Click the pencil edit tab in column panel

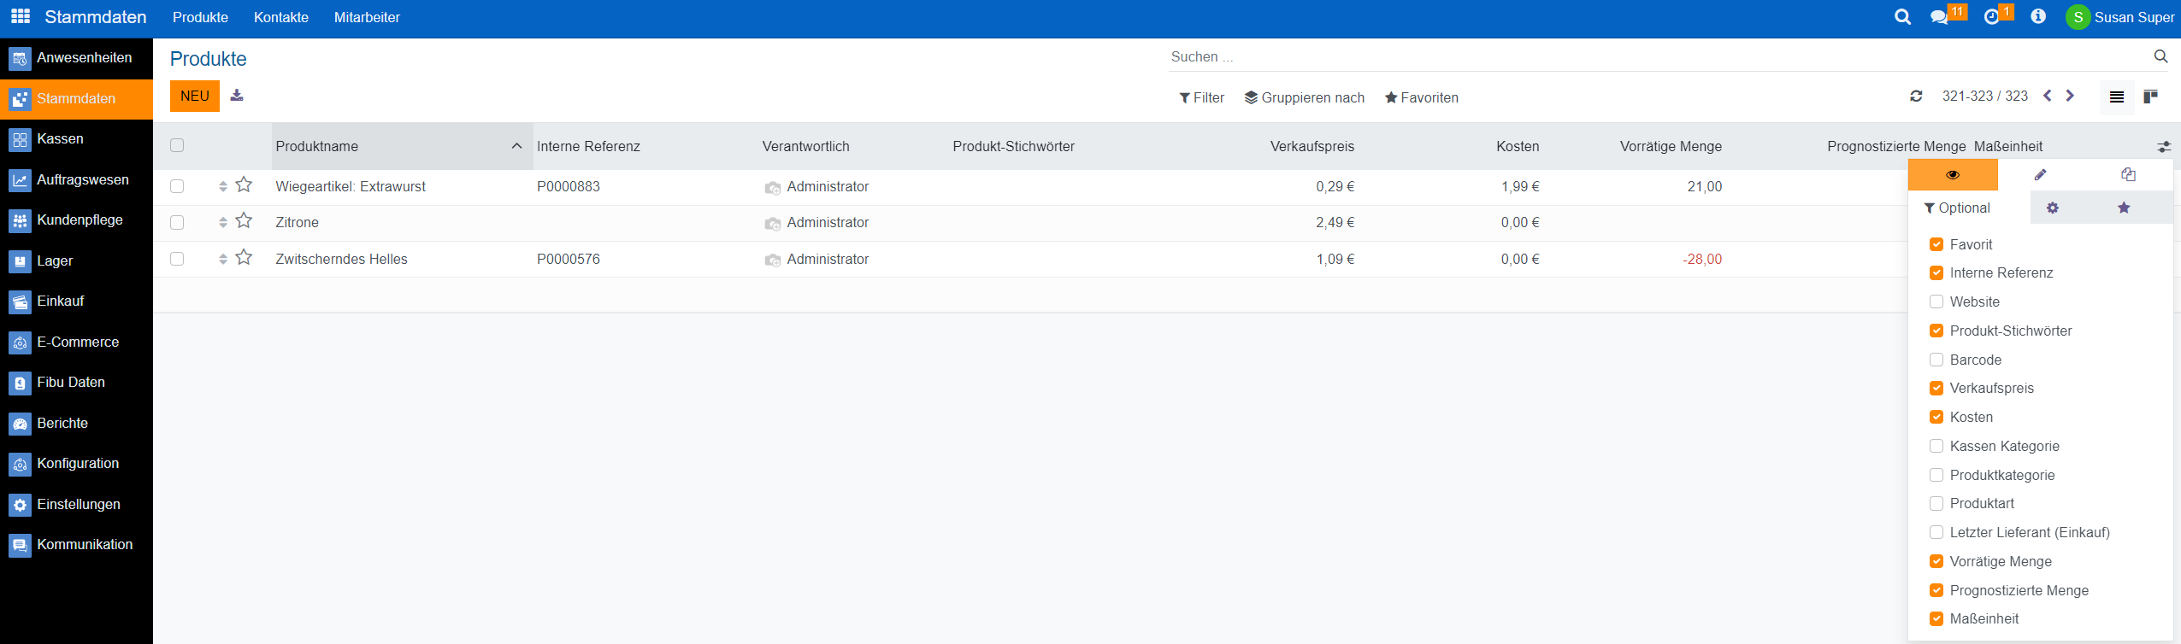(2040, 174)
